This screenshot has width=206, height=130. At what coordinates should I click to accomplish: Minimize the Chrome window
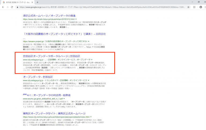point(193,2)
